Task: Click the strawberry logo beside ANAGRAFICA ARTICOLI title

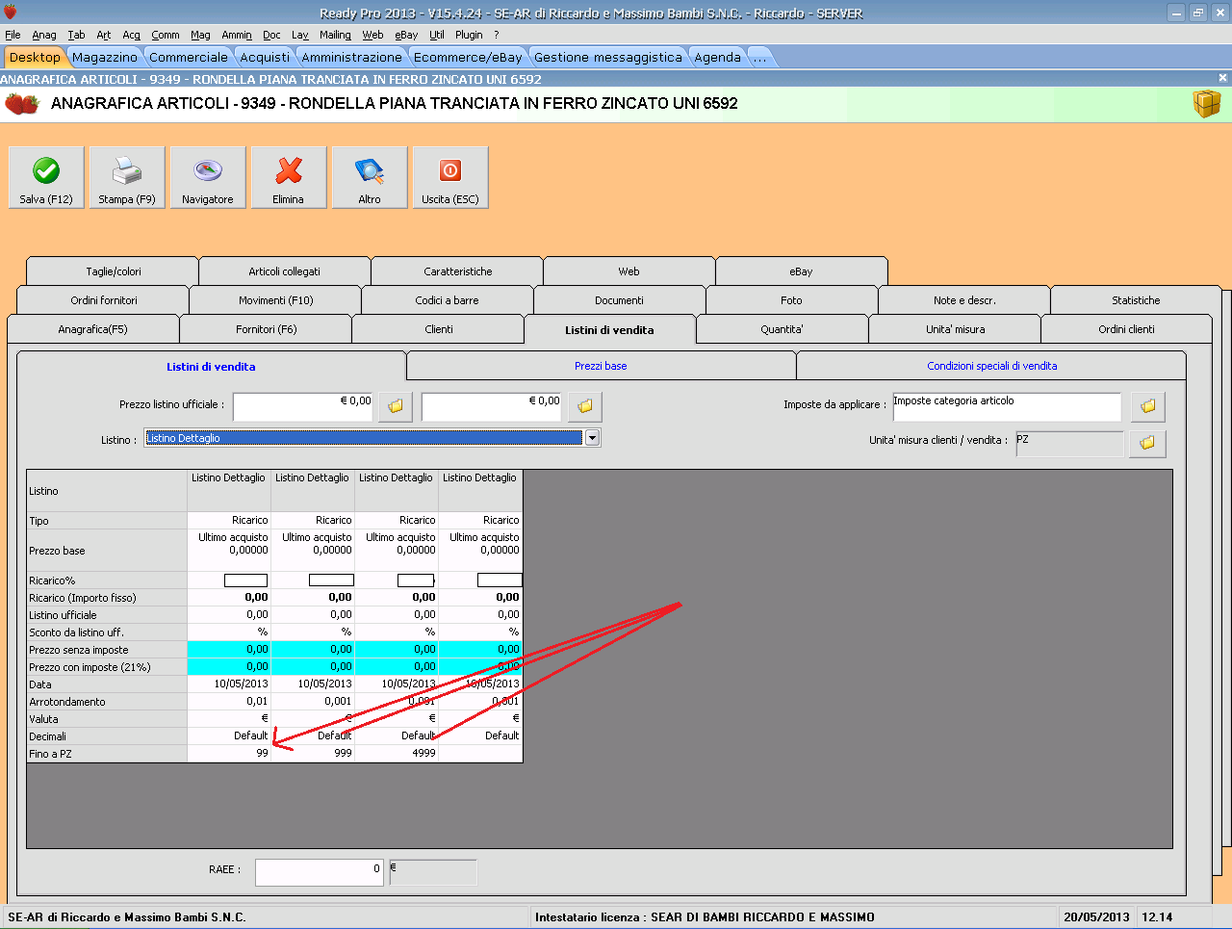Action: [x=21, y=104]
